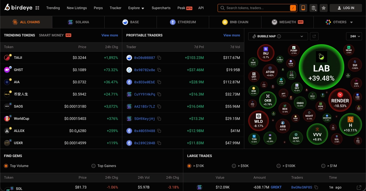This screenshot has height=191, width=366.
Task: Copy address 0x289C204B
Action: click(x=159, y=143)
